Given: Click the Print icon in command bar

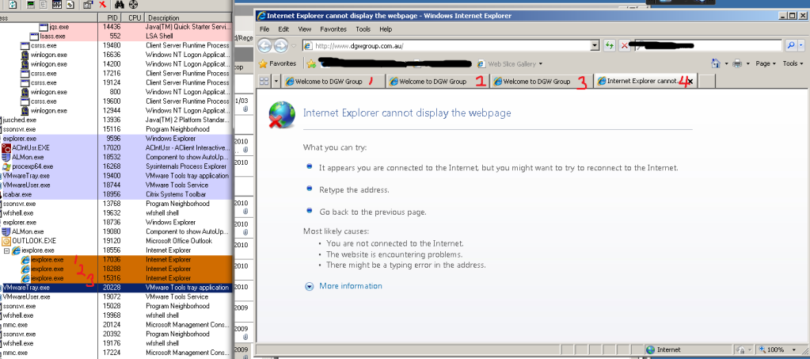Looking at the screenshot, I should [x=737, y=63].
